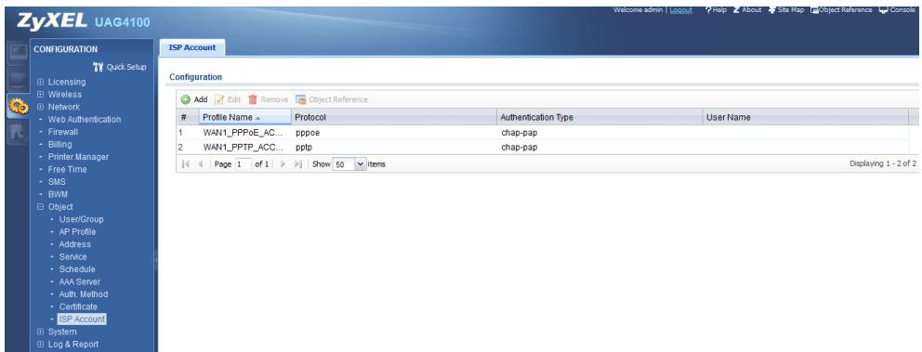Open SMS menu item
922x352 pixels.
click(x=57, y=182)
